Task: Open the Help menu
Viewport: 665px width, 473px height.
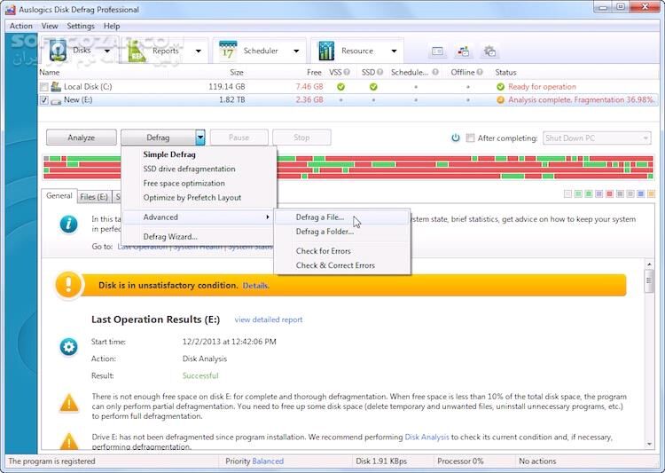Action: (112, 26)
